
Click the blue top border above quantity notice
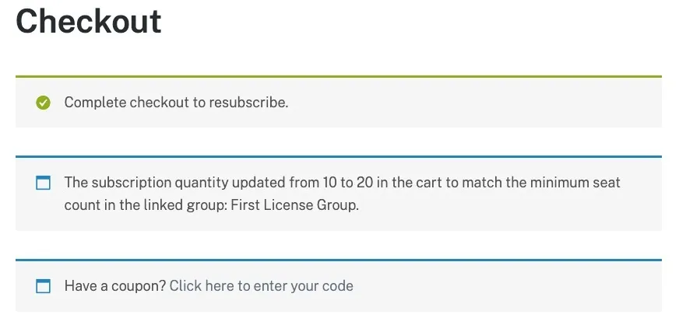coord(339,156)
